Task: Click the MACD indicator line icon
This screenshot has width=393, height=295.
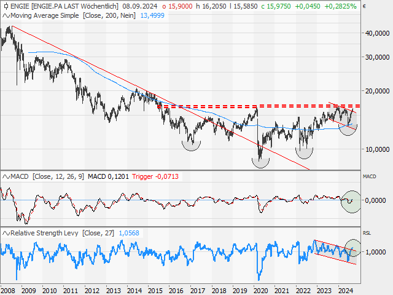Action: [6, 176]
